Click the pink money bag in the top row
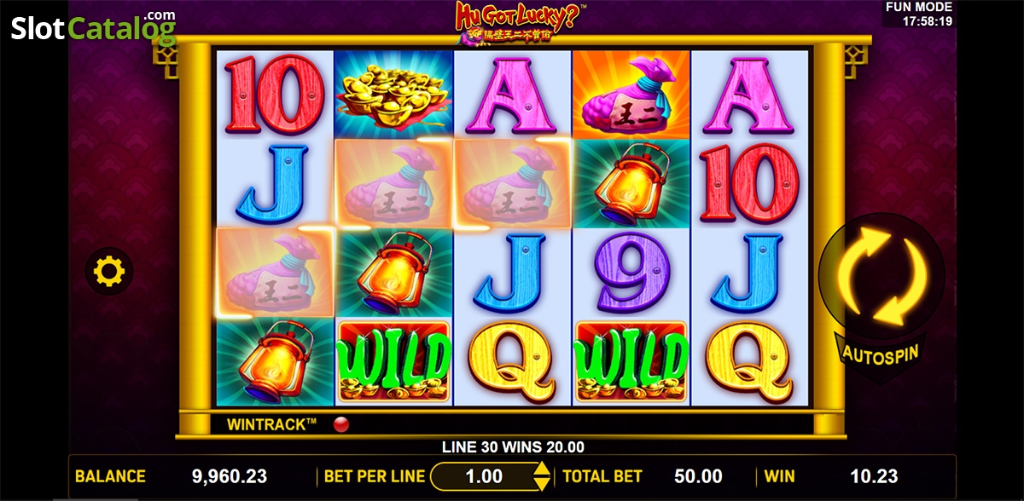 point(631,94)
